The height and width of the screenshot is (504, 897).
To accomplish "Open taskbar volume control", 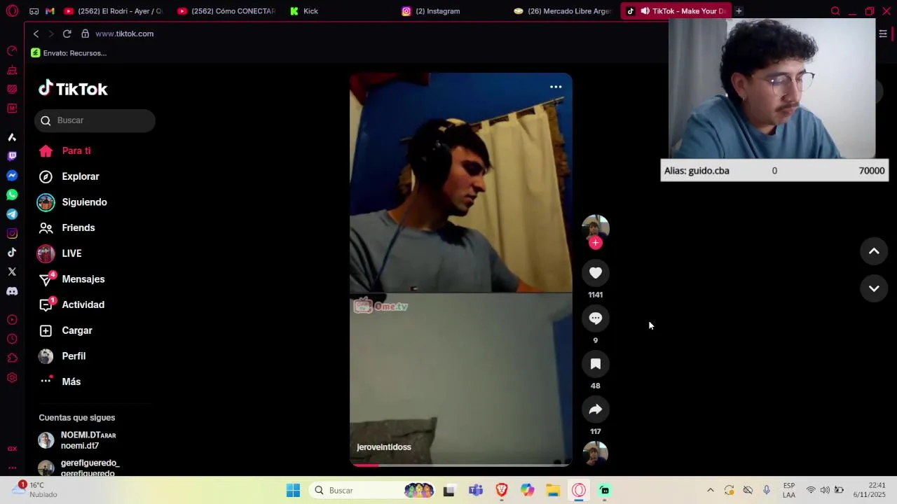I will coord(824,491).
